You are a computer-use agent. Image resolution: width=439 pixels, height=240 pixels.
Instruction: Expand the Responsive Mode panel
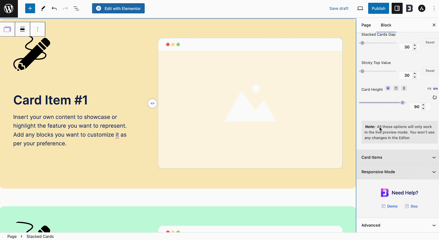pyautogui.click(x=398, y=172)
